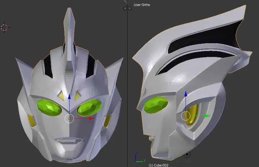Grab the green Y-axis arrow gizmo
259x167 pixels.
pos(207,116)
